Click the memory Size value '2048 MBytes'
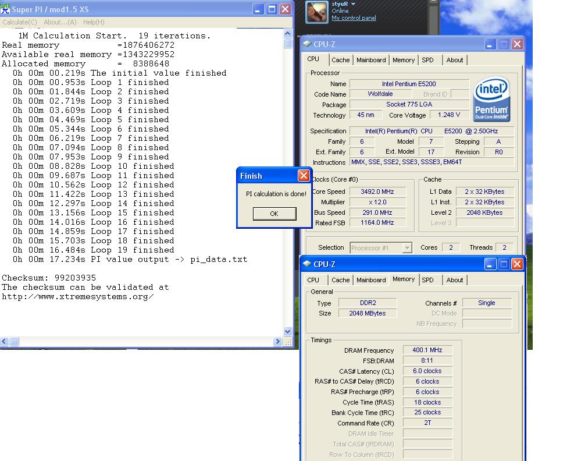Screen dimensions: 567x461 click(368, 313)
